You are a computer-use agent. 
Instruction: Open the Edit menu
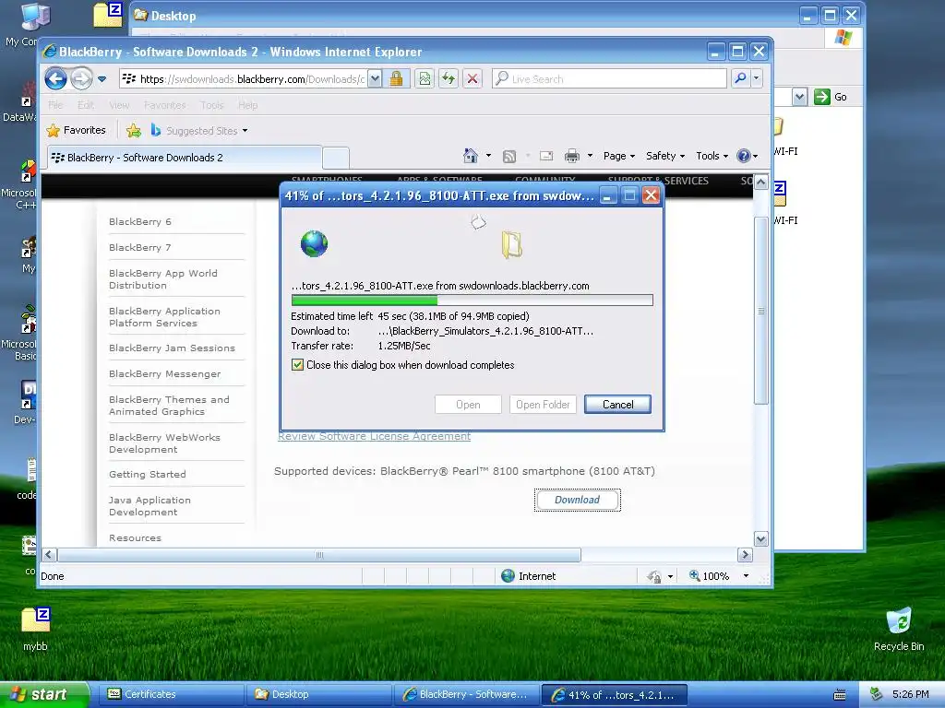[x=86, y=105]
